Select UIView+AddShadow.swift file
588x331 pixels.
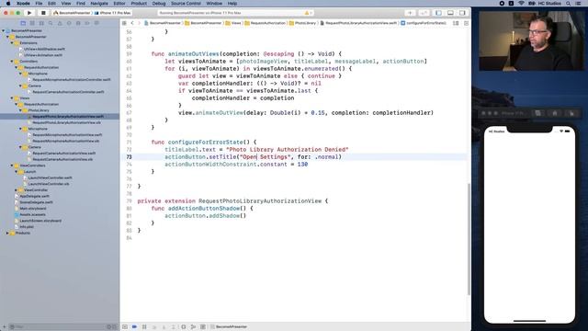tap(44, 49)
